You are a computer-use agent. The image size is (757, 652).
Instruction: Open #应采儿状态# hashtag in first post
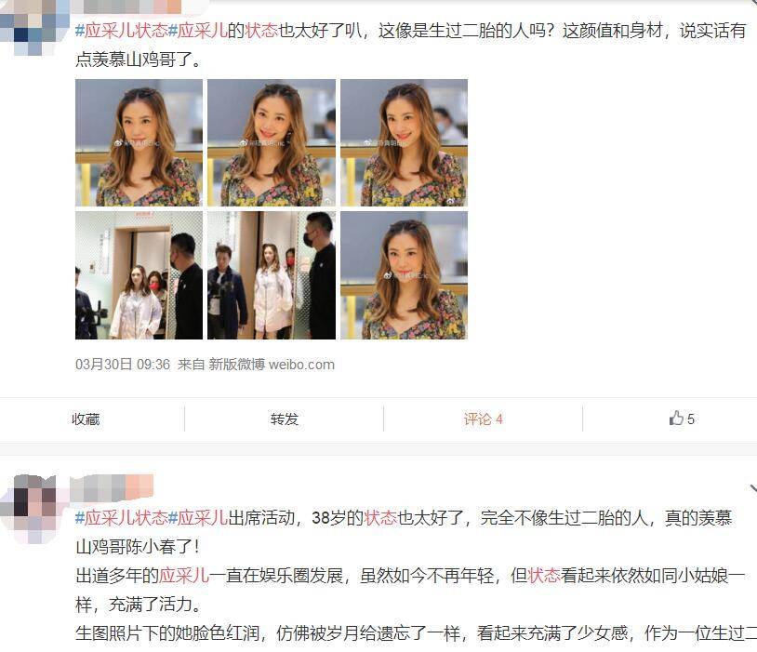tap(122, 31)
